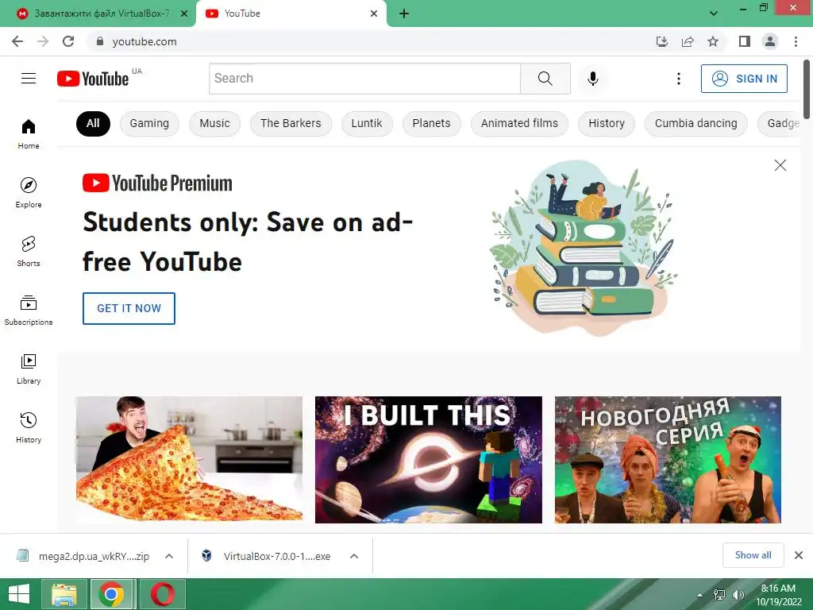The image size is (813, 610).
Task: Select the Gaming filter chip
Action: 149,123
